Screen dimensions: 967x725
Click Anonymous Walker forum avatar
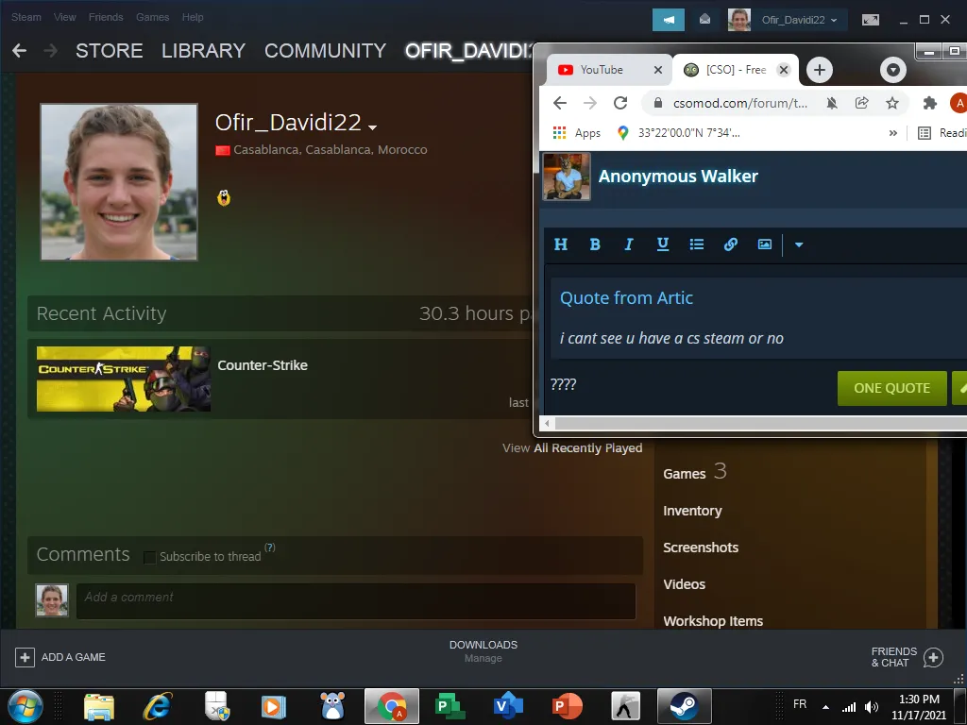567,177
